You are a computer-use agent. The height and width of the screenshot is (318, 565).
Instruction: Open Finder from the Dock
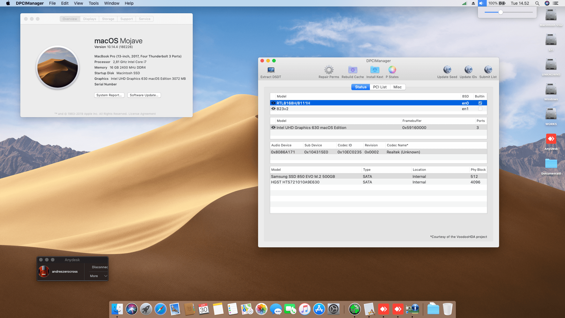point(117,309)
